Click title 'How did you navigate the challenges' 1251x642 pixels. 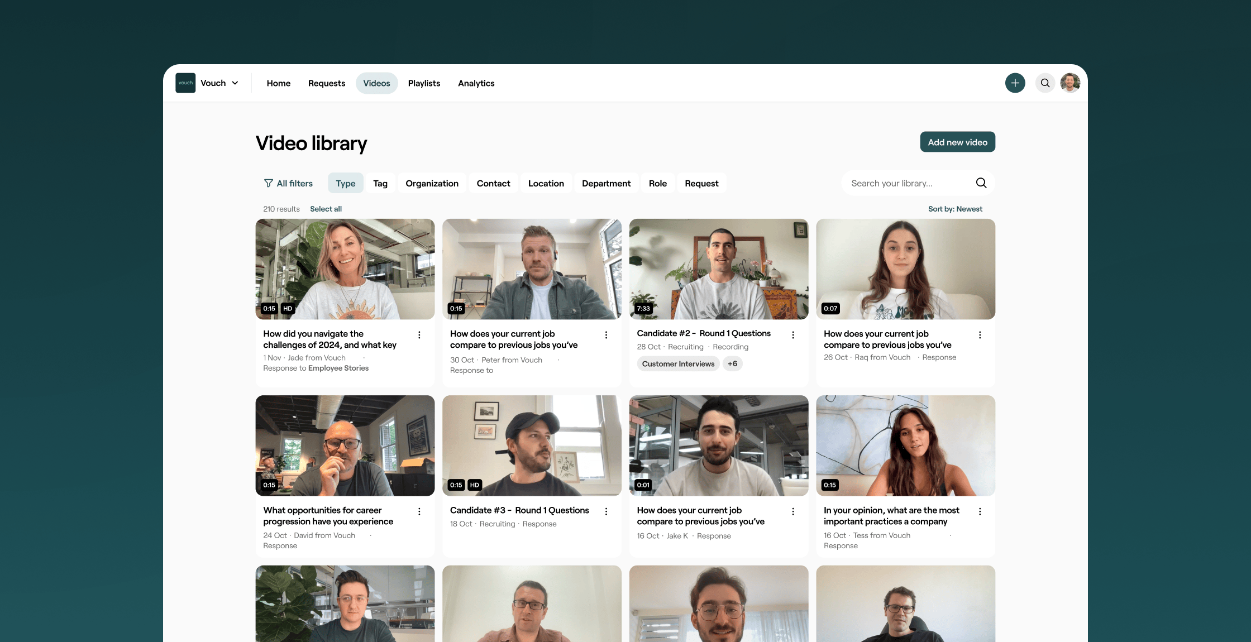coord(330,339)
